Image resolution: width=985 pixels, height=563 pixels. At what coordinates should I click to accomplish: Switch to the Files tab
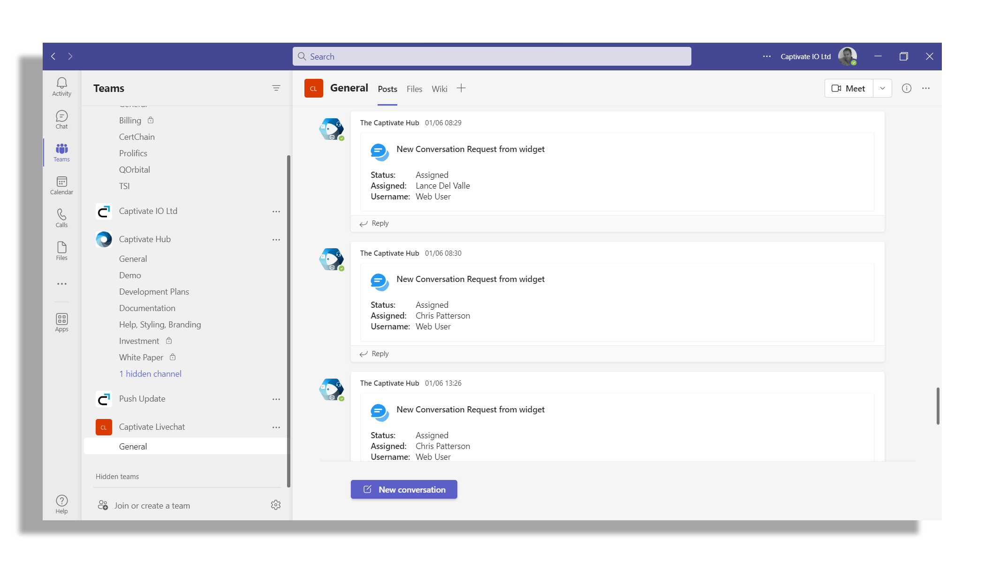coord(414,89)
